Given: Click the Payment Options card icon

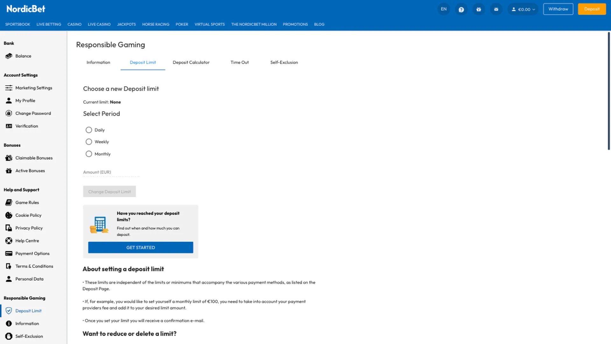Looking at the screenshot, I should pos(9,254).
